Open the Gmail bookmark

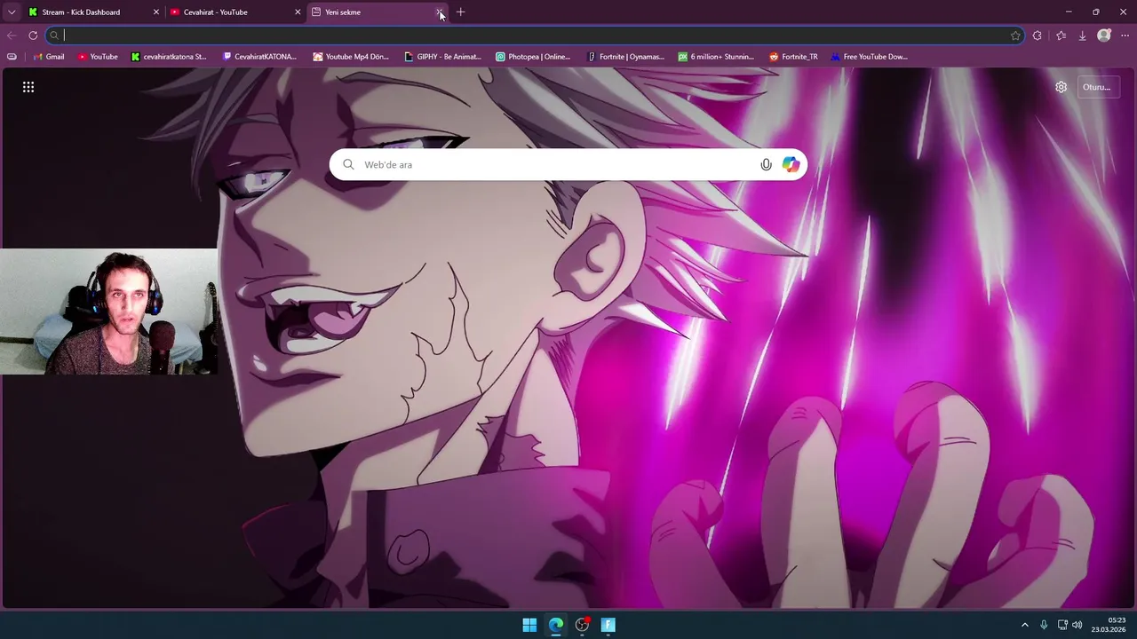coord(49,57)
